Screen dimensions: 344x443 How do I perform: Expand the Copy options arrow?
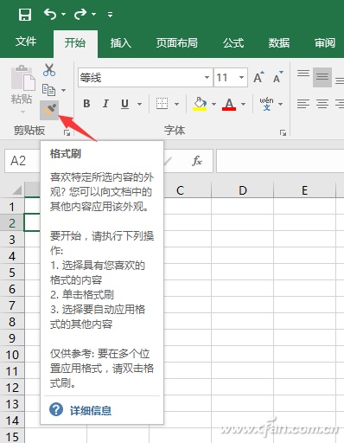coord(63,91)
